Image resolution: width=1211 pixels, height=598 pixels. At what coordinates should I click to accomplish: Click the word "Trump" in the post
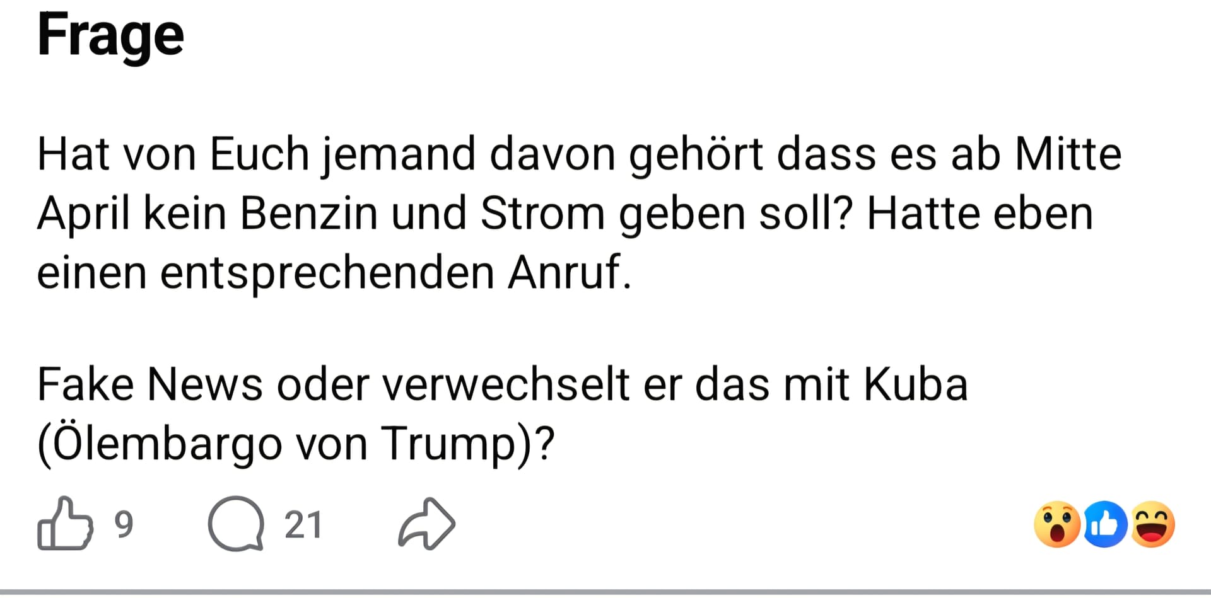coord(448,444)
